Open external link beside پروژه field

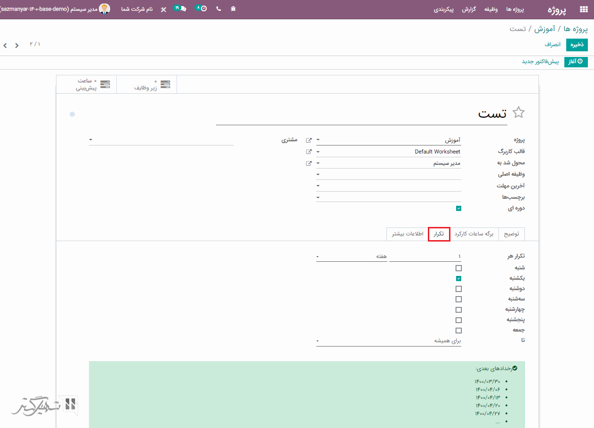pyautogui.click(x=309, y=140)
